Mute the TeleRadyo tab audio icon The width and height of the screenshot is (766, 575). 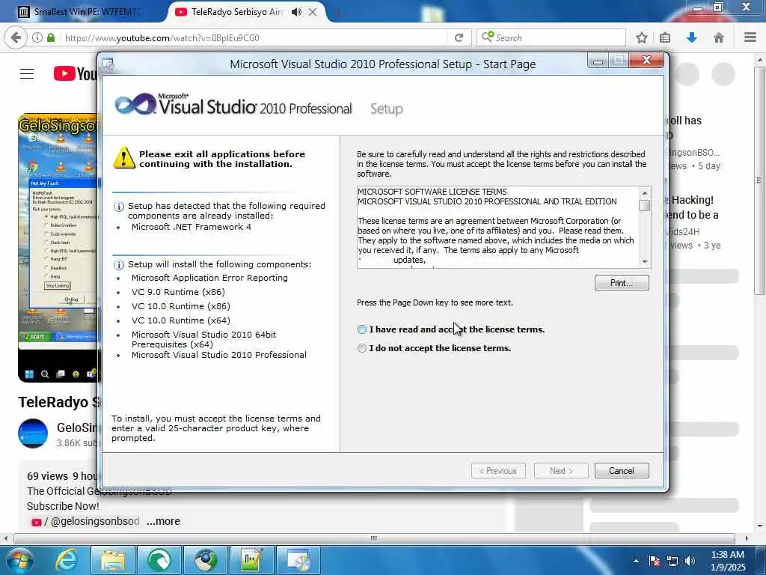click(x=296, y=12)
